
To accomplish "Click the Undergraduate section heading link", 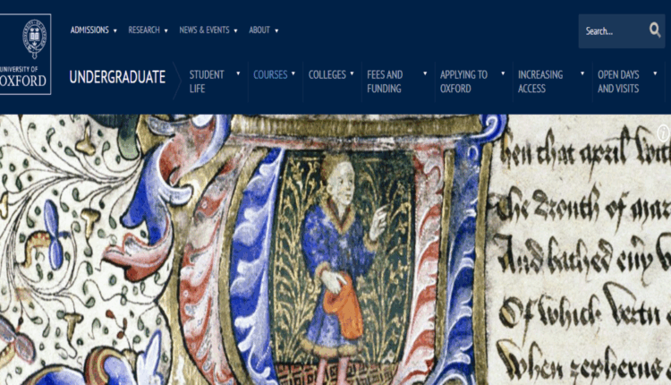I will [117, 77].
